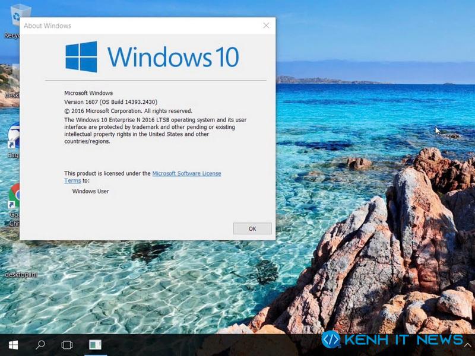Select the running app icon on taskbar
Screen dimensions: 475x356
tap(96, 345)
